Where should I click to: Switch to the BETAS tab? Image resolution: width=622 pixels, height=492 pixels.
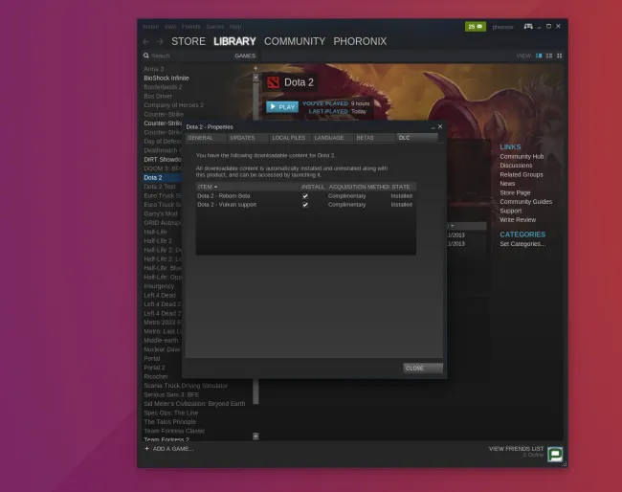[x=366, y=138]
